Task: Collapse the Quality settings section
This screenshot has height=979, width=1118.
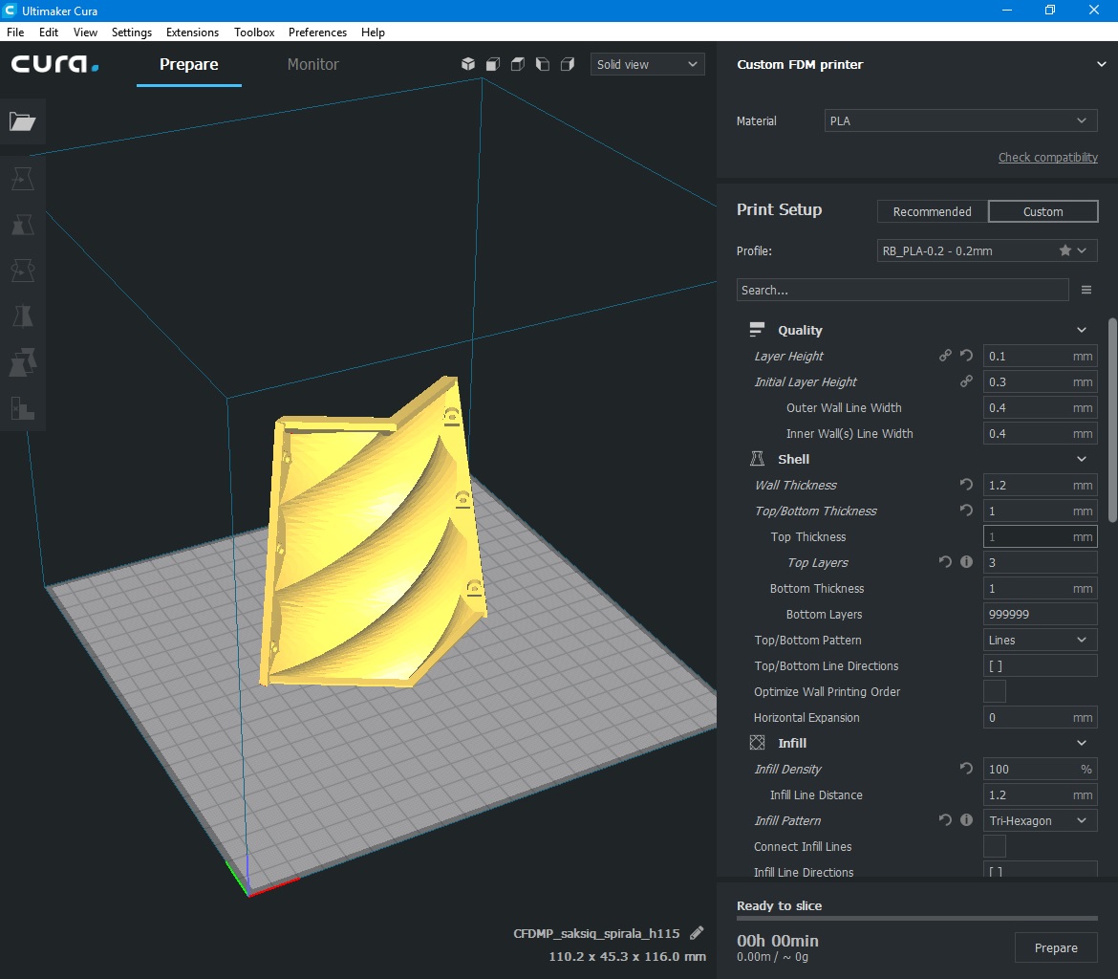Action: 1081,330
